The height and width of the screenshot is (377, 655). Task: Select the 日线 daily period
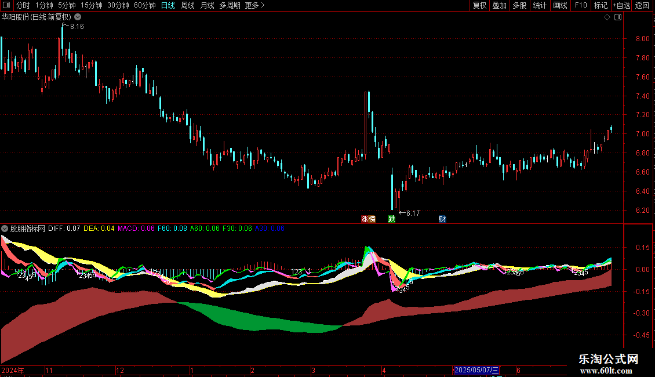click(x=168, y=5)
